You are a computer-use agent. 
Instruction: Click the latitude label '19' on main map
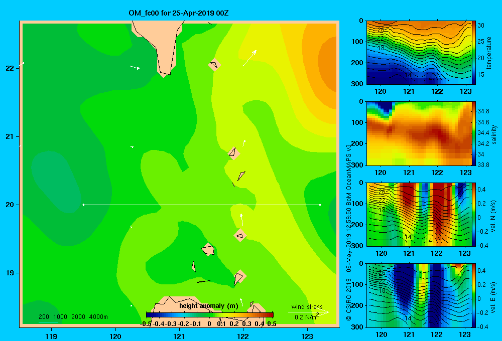[10, 273]
